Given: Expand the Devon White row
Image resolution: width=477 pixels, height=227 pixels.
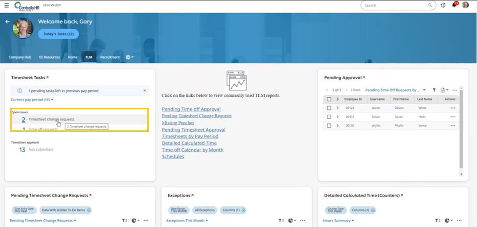Looking at the screenshot, I should [338, 108].
